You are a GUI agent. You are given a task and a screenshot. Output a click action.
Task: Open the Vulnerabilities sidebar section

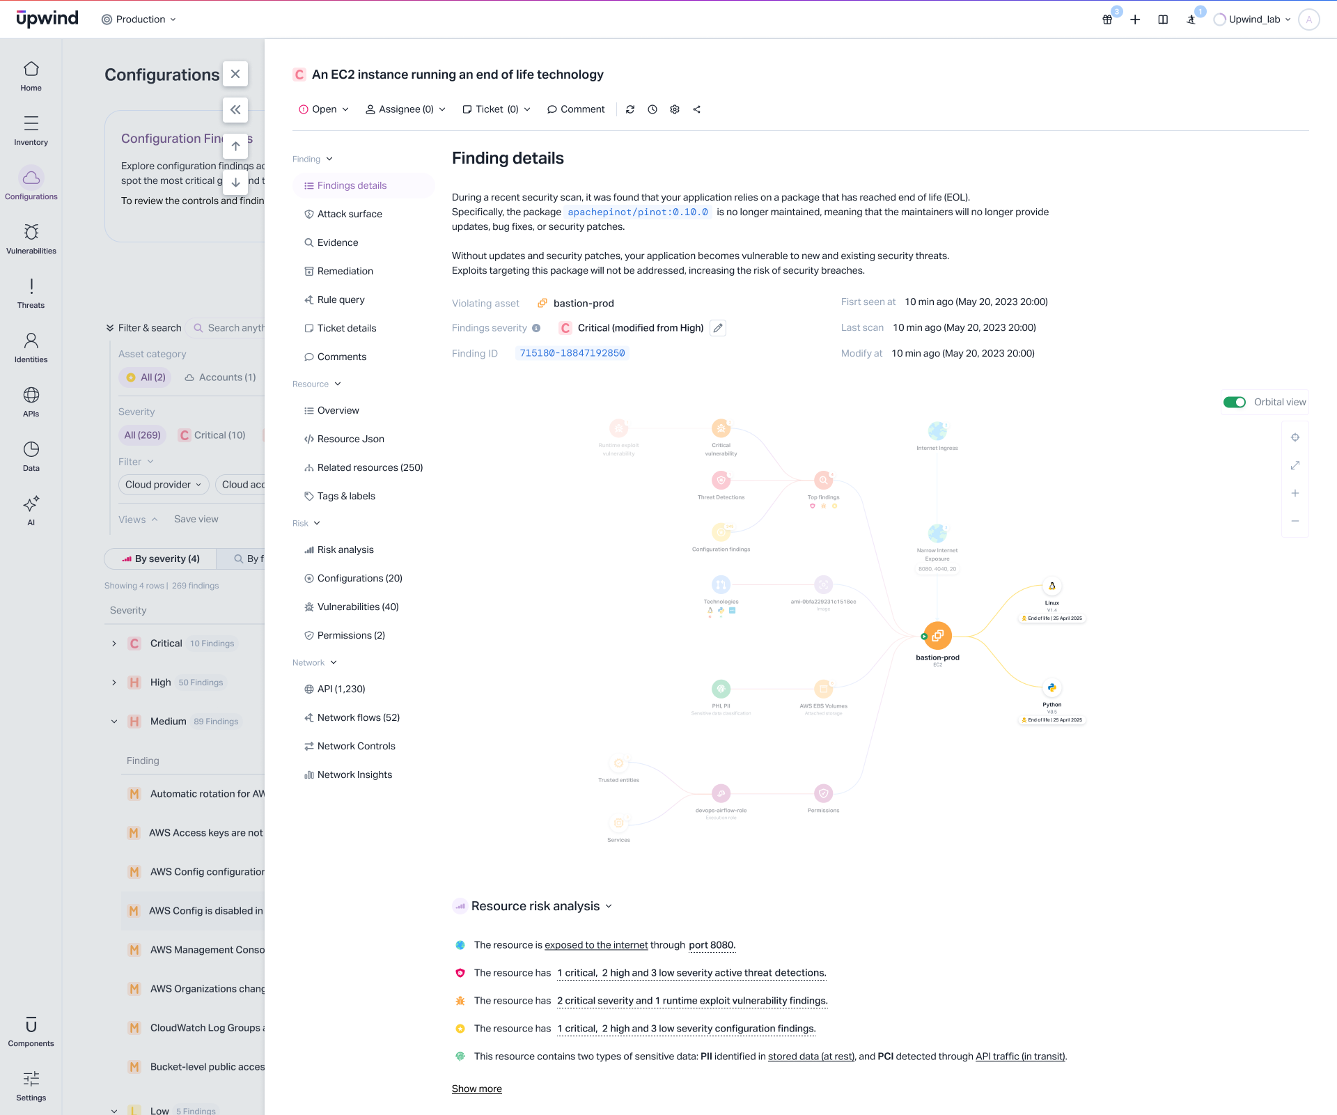pos(31,238)
